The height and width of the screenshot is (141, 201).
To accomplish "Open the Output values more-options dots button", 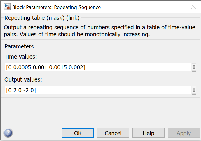I will (x=194, y=90).
